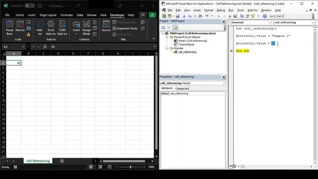Image resolution: width=318 pixels, height=179 pixels.
Task: Open the VBA Format menu
Action: point(209,10)
